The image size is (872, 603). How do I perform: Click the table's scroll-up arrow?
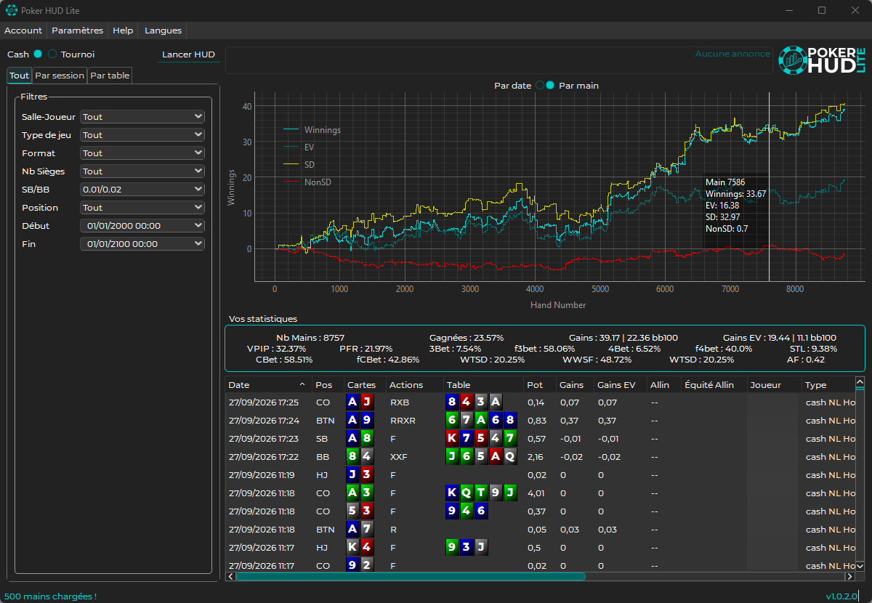pos(860,382)
